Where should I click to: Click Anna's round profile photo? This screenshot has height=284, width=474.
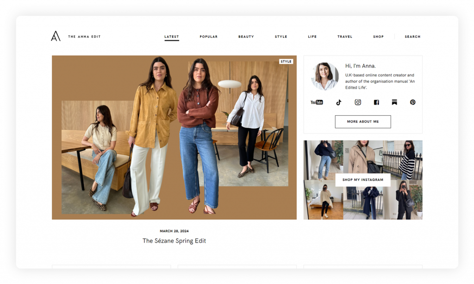tap(324, 76)
